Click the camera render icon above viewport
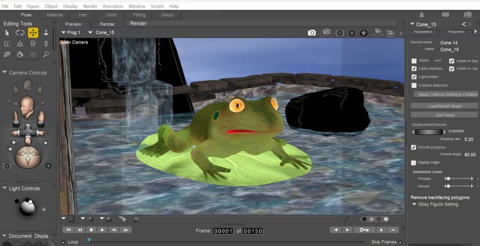 [312, 33]
